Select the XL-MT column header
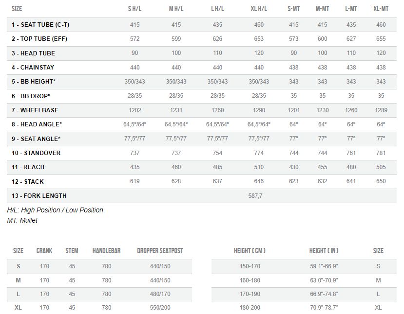404x314 pixels. [x=381, y=9]
